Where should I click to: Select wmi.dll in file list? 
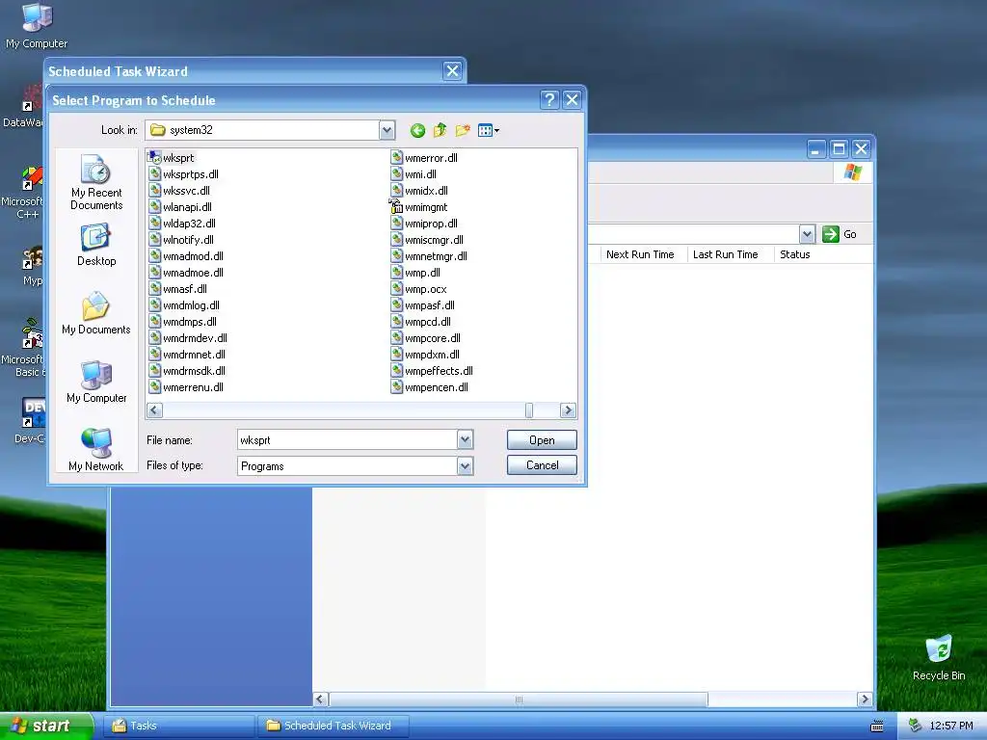[x=413, y=174]
